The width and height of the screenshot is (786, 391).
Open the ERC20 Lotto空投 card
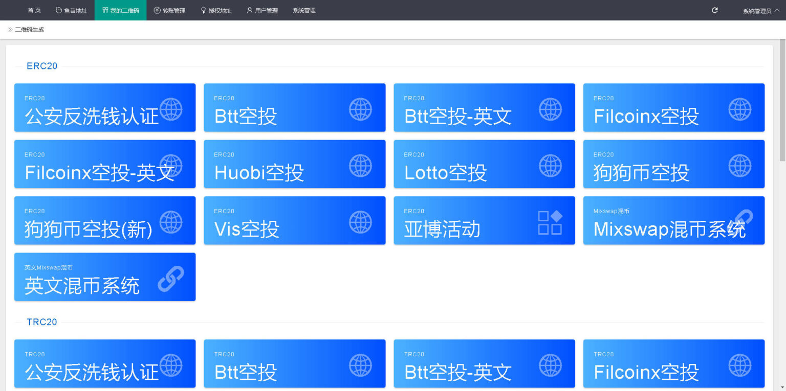click(484, 164)
